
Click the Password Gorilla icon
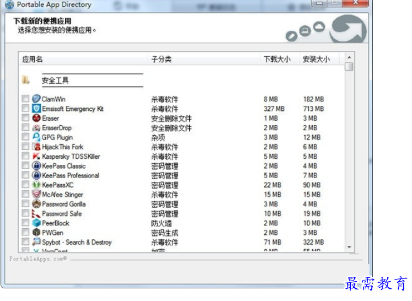36,204
